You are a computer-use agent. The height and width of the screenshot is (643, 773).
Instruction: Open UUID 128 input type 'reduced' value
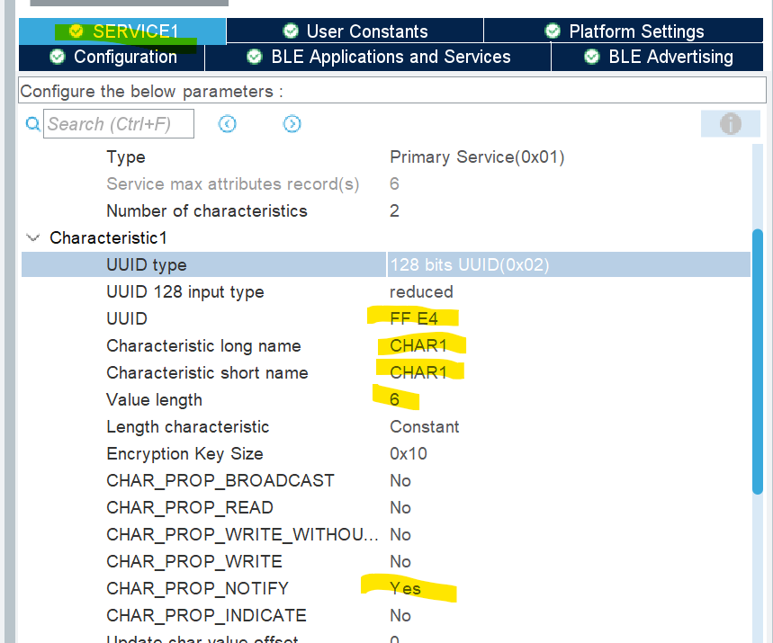pos(421,291)
